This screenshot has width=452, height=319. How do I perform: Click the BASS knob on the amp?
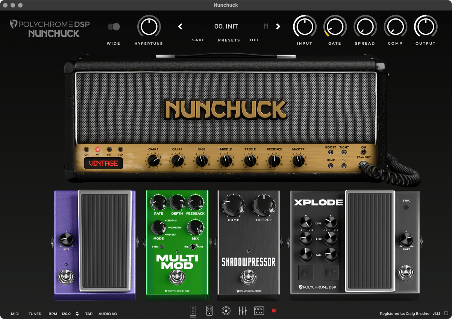click(x=202, y=161)
